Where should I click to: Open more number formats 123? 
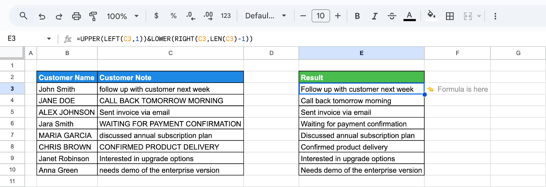(x=226, y=16)
